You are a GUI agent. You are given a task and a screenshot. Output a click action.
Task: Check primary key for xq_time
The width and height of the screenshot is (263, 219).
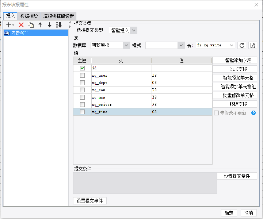pyautogui.click(x=82, y=112)
